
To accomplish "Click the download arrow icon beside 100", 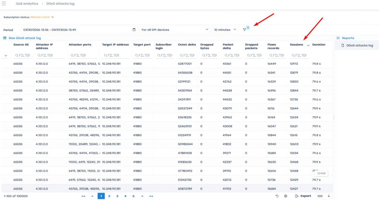I will pos(329,196).
